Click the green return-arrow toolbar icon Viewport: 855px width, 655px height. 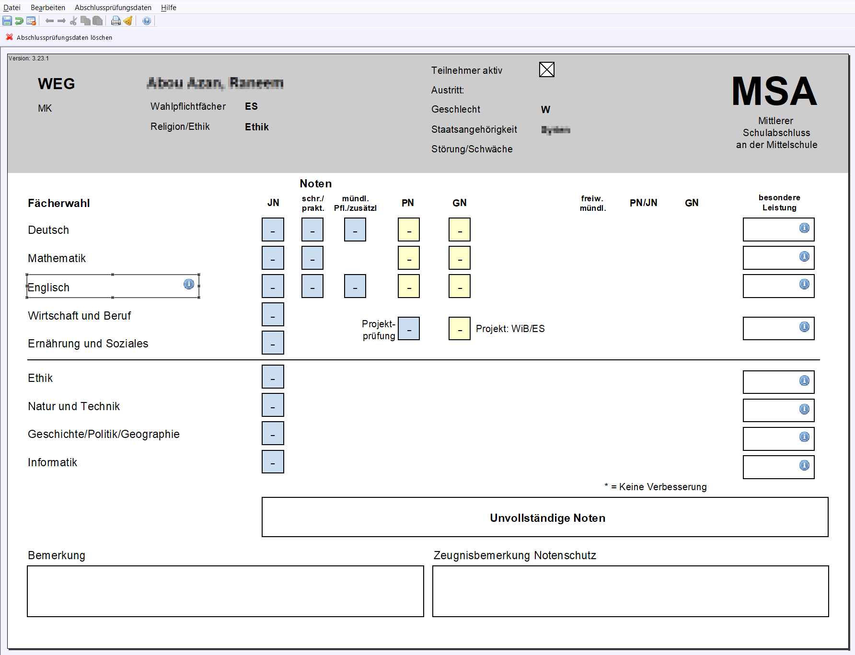tap(19, 21)
